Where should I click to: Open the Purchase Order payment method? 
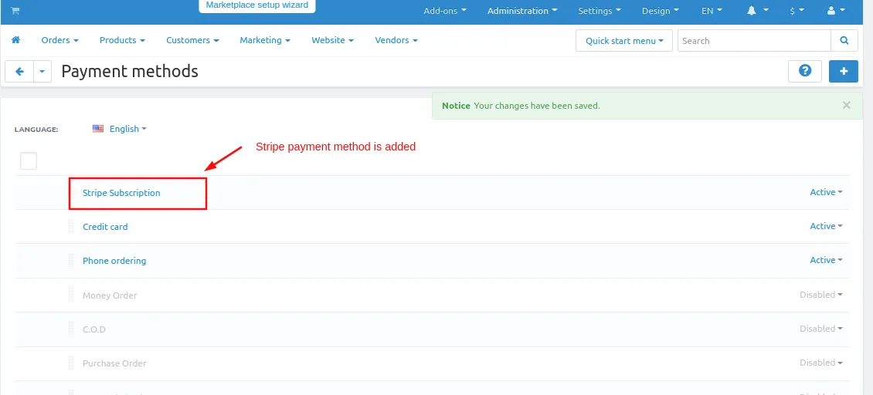pos(114,363)
